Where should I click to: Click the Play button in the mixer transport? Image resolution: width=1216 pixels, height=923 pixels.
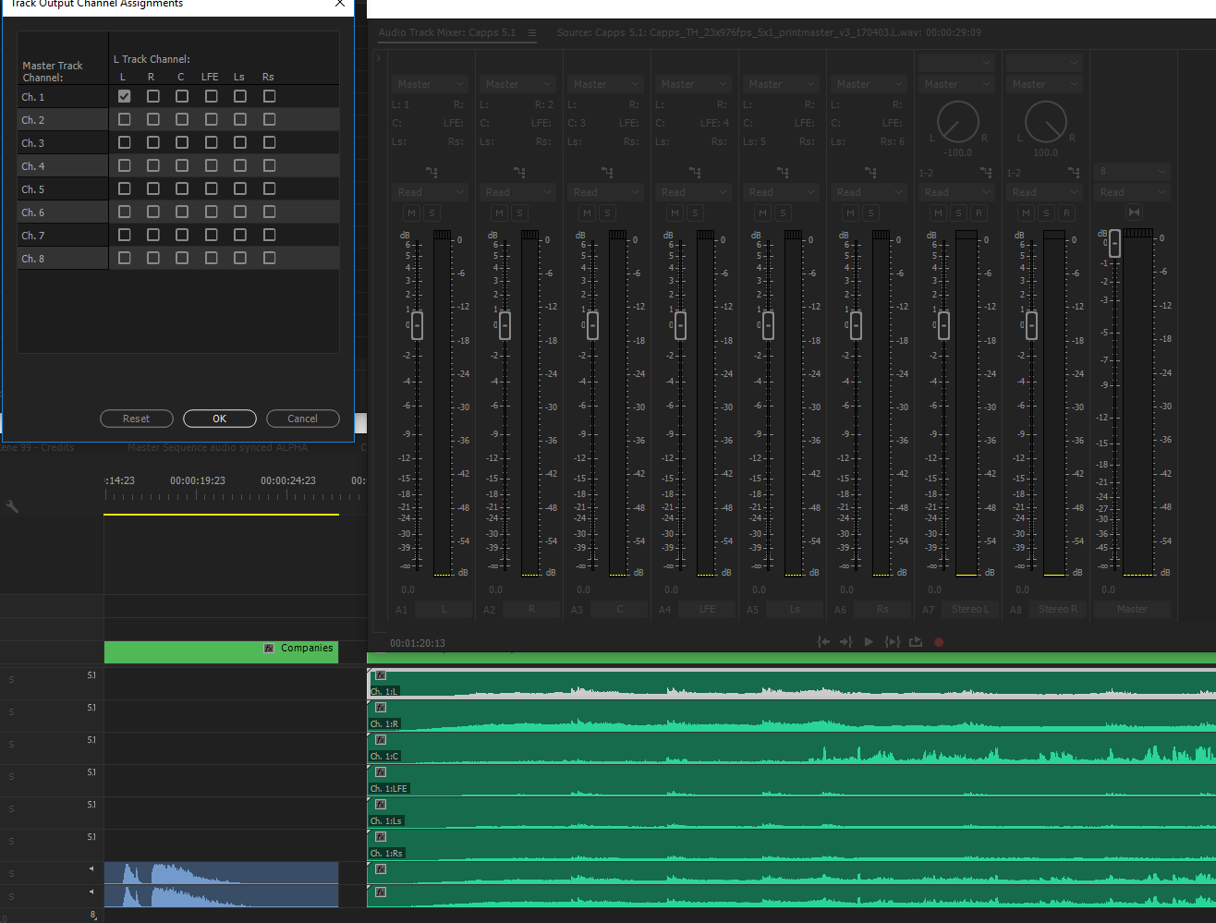coord(868,641)
